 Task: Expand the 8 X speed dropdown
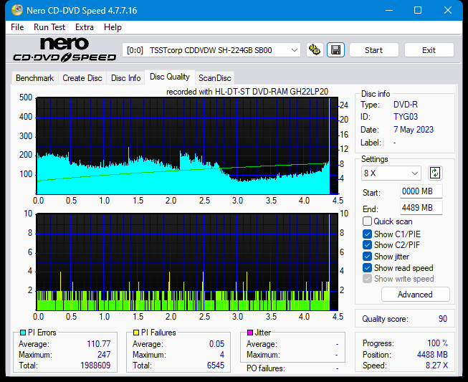pos(392,173)
